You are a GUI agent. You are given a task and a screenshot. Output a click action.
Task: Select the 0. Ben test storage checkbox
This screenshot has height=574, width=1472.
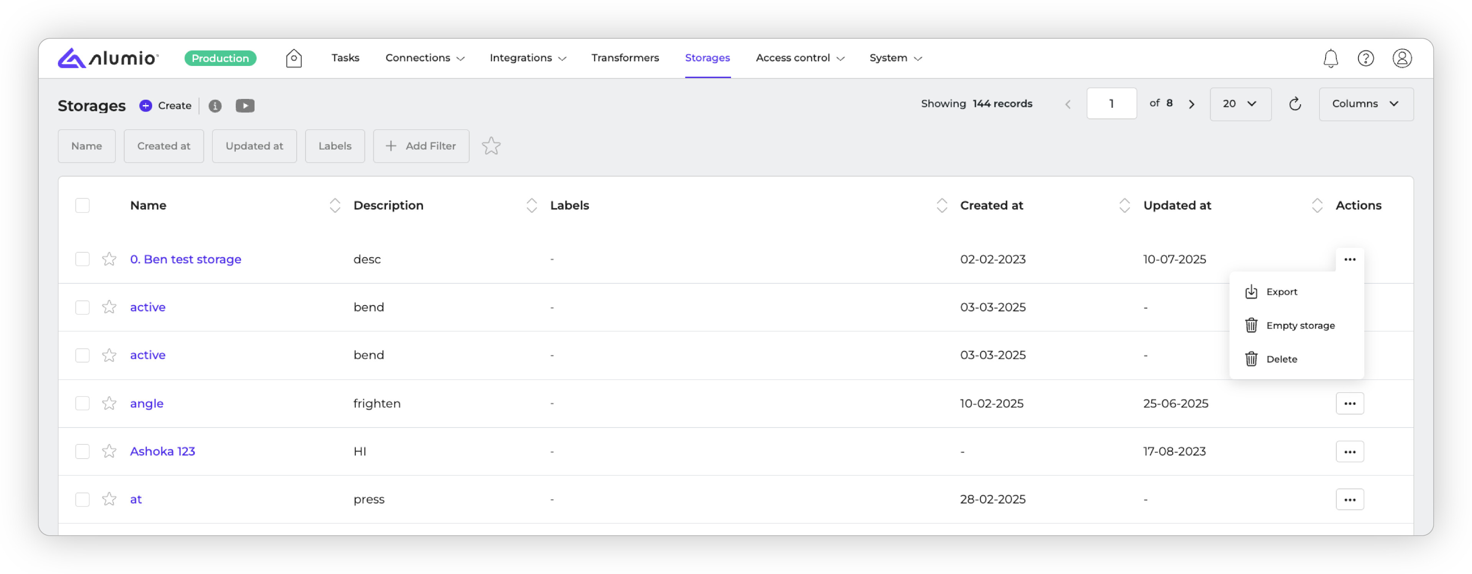point(82,260)
